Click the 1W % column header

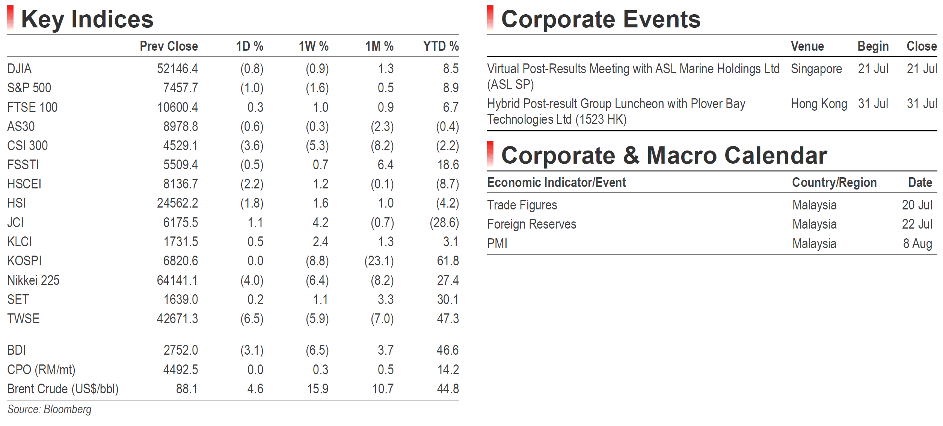[x=313, y=46]
